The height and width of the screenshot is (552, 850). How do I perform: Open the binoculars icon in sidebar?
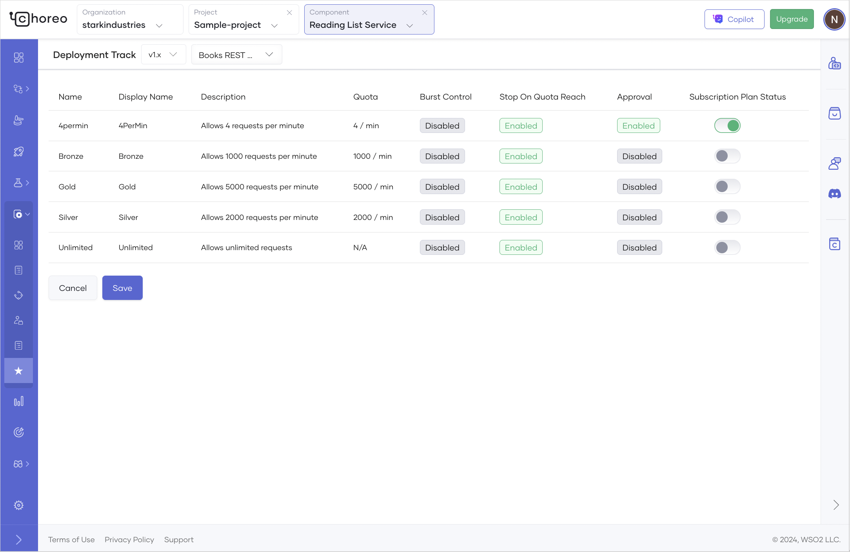[18, 464]
